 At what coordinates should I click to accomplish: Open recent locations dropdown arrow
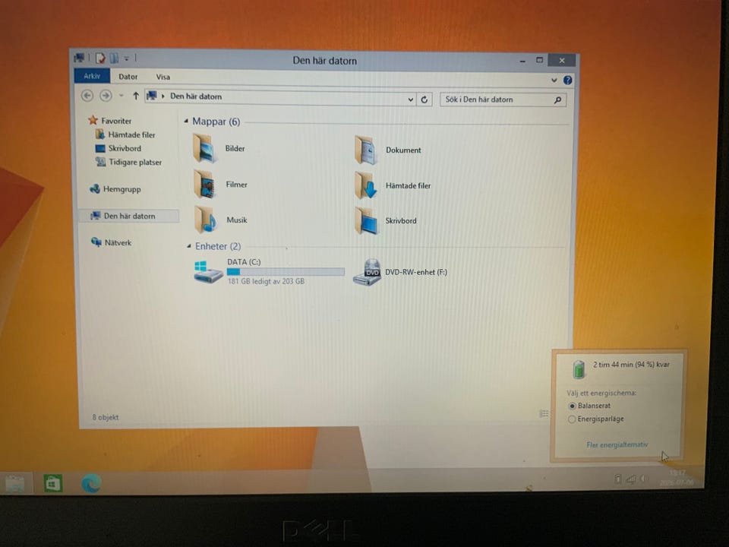[x=121, y=96]
